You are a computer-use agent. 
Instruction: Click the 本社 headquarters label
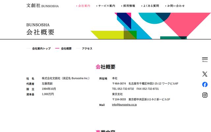tap(115, 78)
